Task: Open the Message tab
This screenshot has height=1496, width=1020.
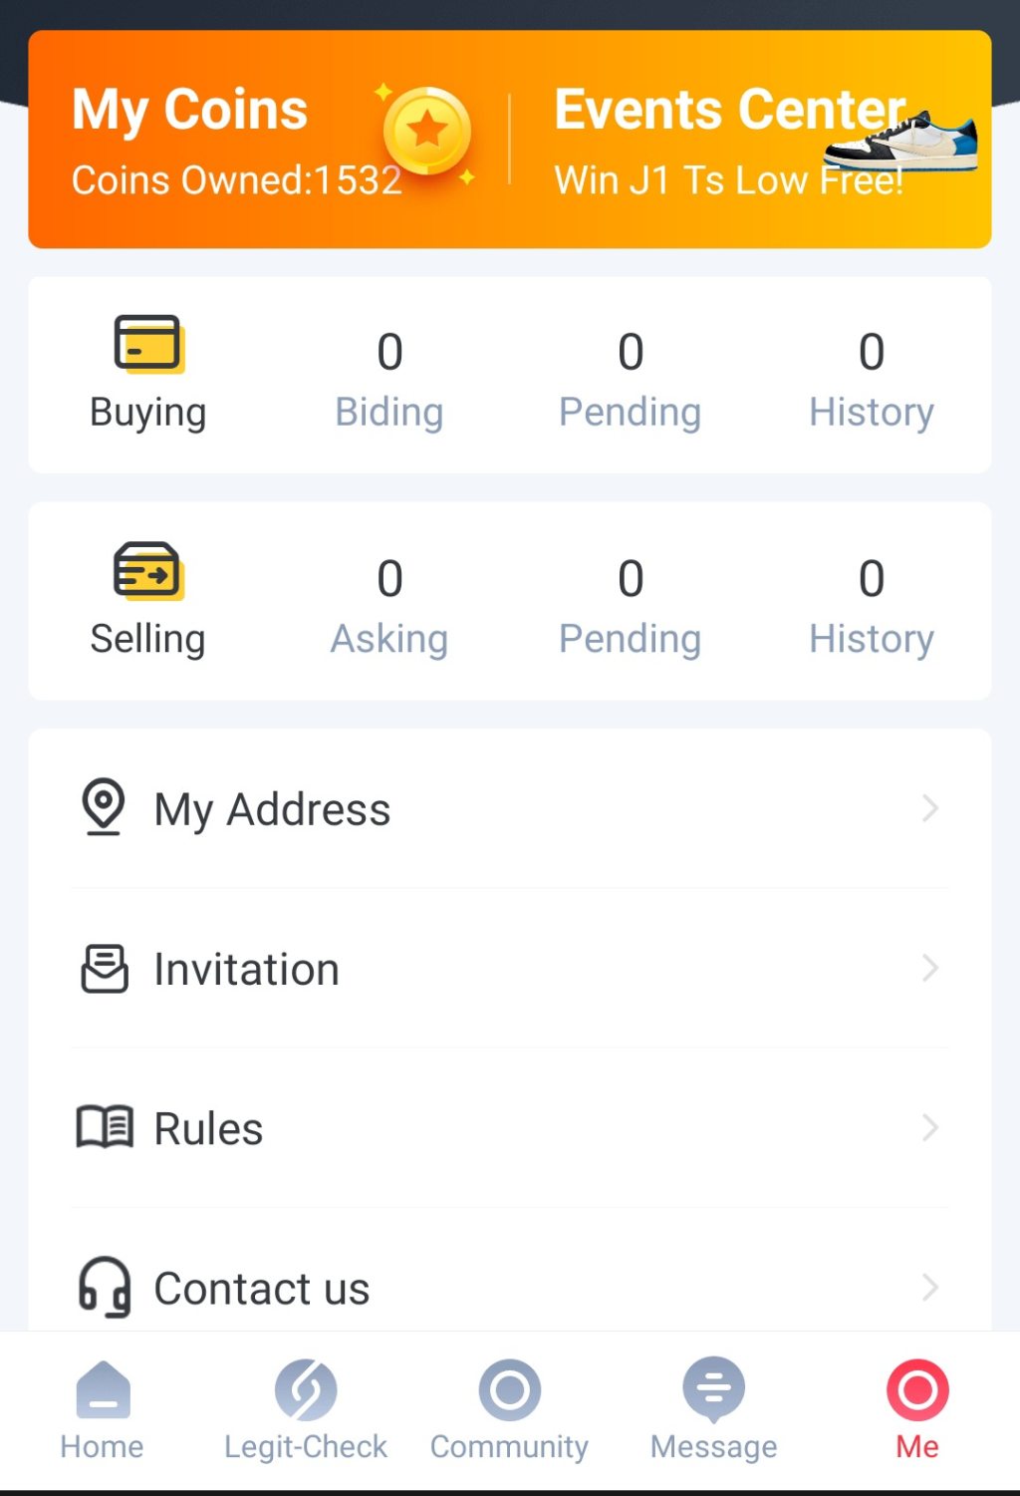Action: pyautogui.click(x=713, y=1408)
